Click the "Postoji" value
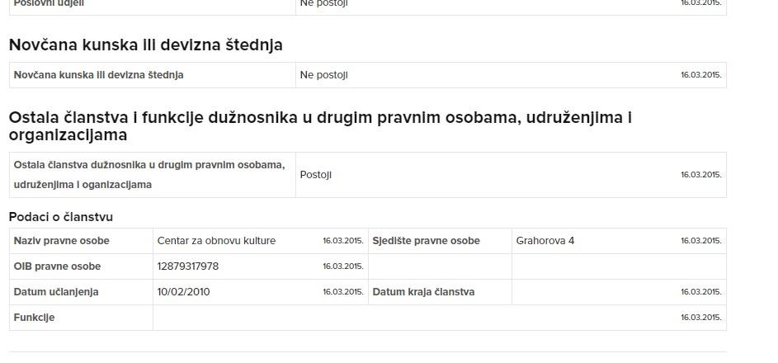 coord(316,175)
